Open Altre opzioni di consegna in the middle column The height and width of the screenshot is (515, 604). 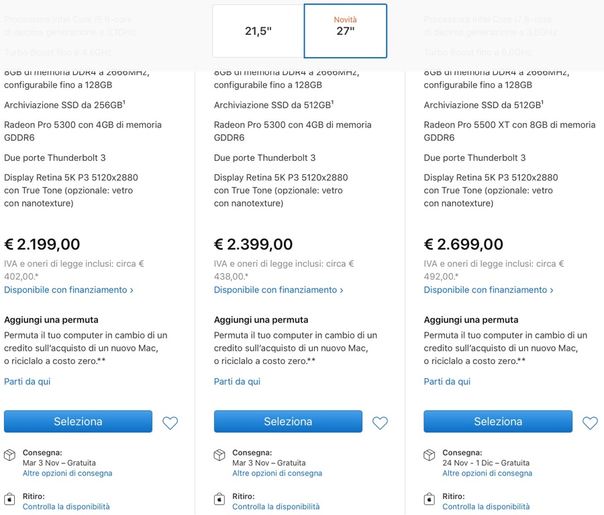[277, 473]
